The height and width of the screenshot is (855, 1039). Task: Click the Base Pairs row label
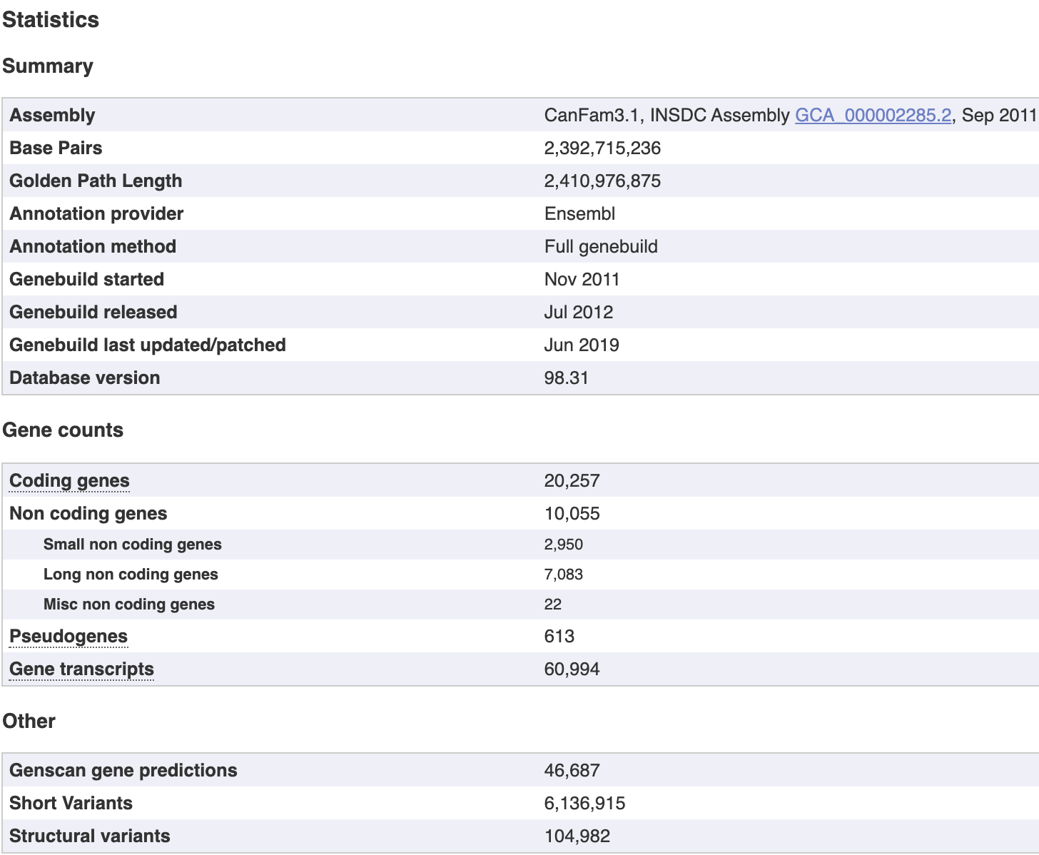56,148
